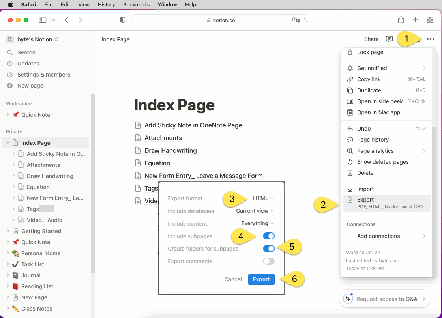This screenshot has width=442, height=318.
Task: Expand the Getting Started sidebar page
Action: point(8,231)
